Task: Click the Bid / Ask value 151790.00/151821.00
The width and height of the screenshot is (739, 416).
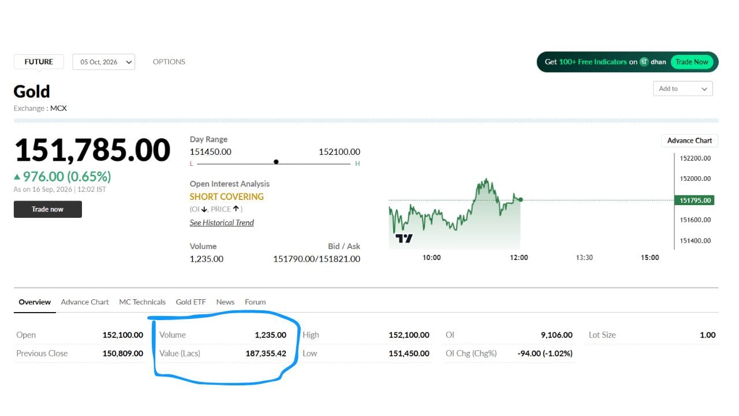Action: [x=316, y=259]
